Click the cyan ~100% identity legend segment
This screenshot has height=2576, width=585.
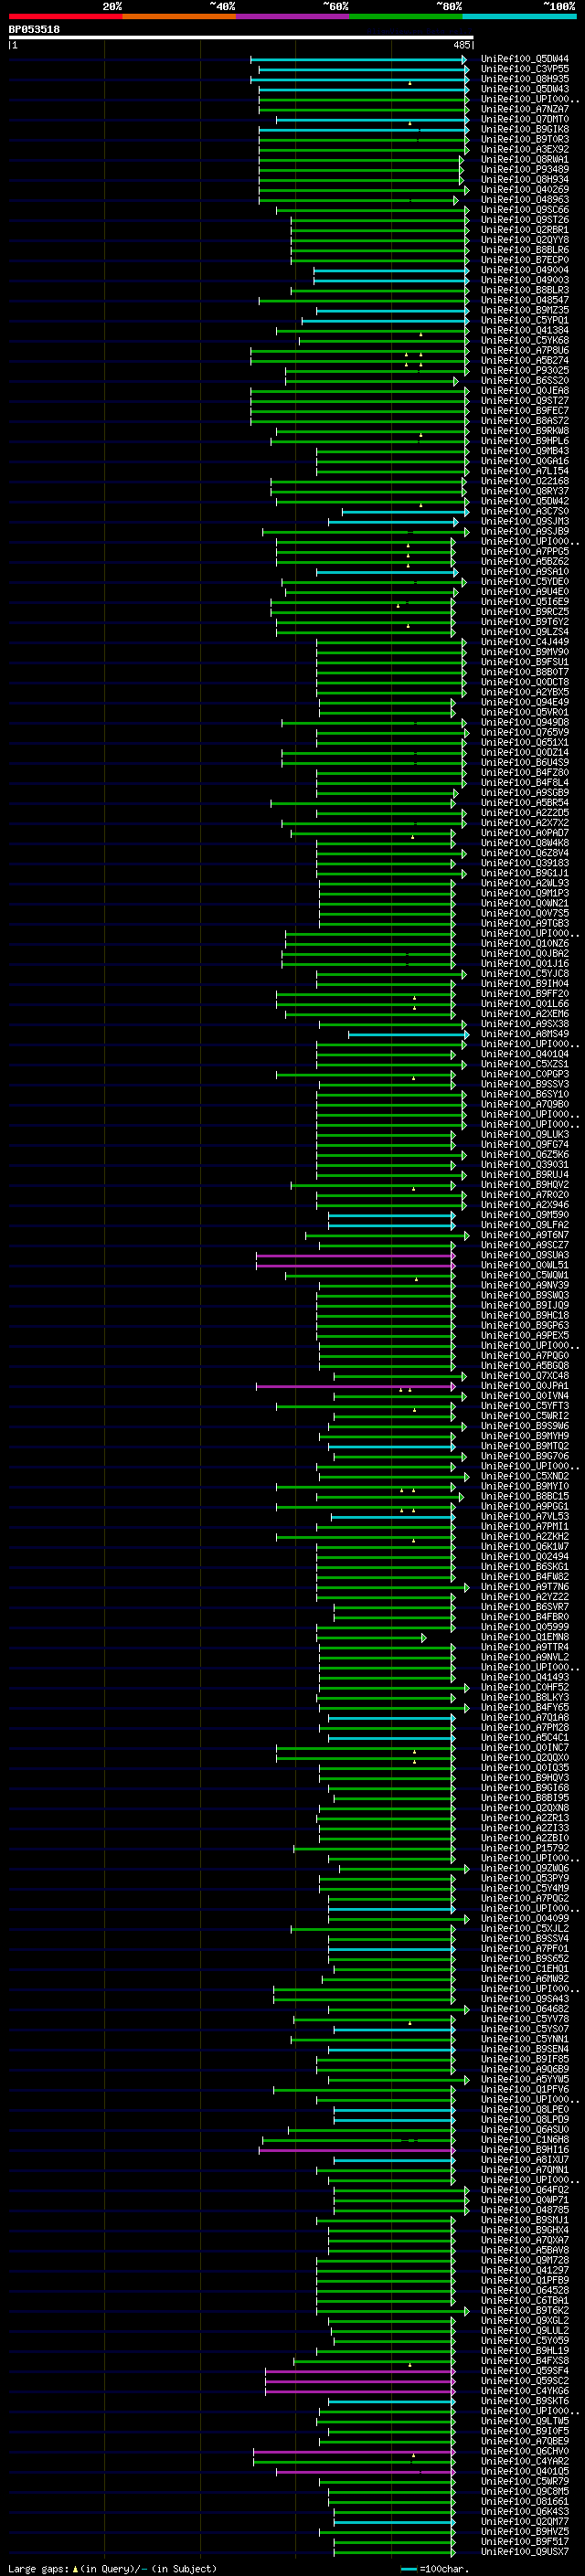(x=519, y=16)
